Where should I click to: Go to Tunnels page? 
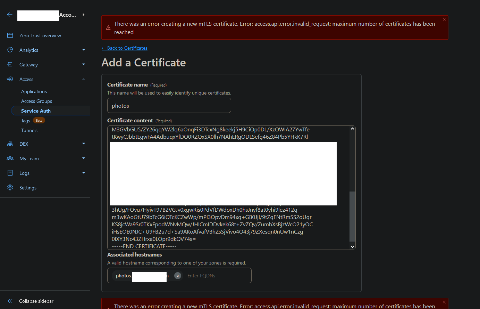tap(29, 130)
